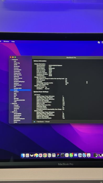Launch Airtable from the Dock
The width and height of the screenshot is (103, 183).
36,155
